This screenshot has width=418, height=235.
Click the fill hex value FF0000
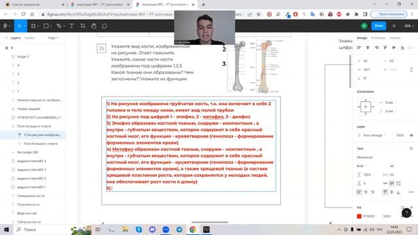tap(369, 216)
